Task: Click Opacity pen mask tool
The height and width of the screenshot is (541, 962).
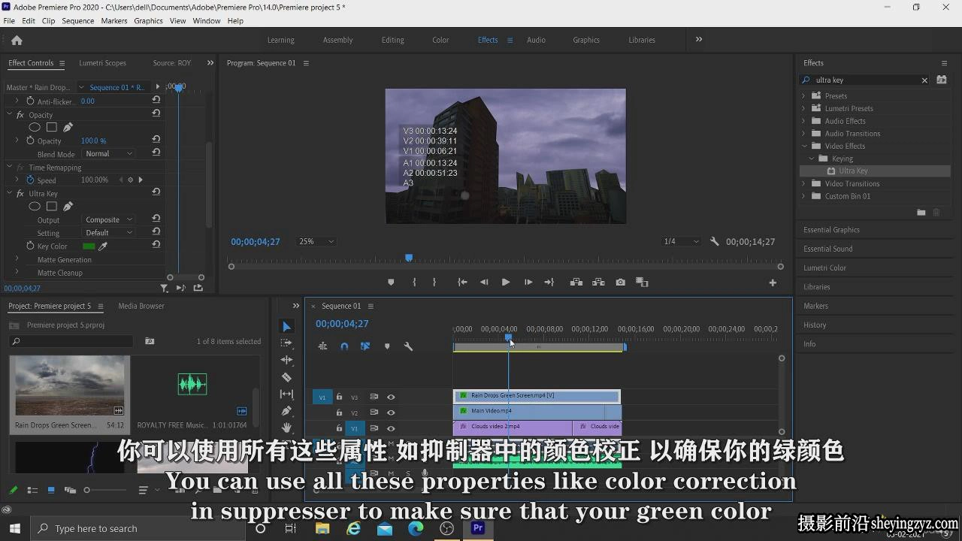Action: 68,127
